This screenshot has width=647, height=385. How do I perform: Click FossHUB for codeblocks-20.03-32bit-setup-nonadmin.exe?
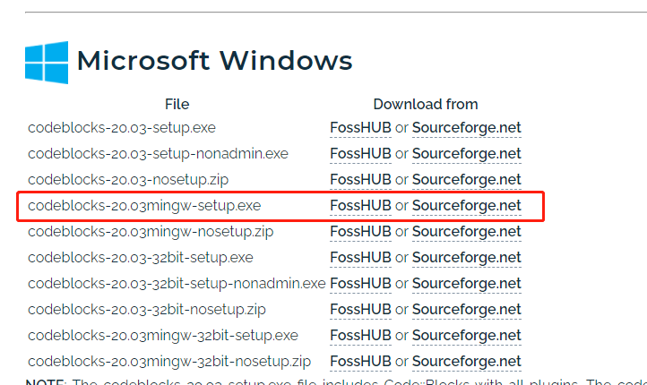pos(360,284)
